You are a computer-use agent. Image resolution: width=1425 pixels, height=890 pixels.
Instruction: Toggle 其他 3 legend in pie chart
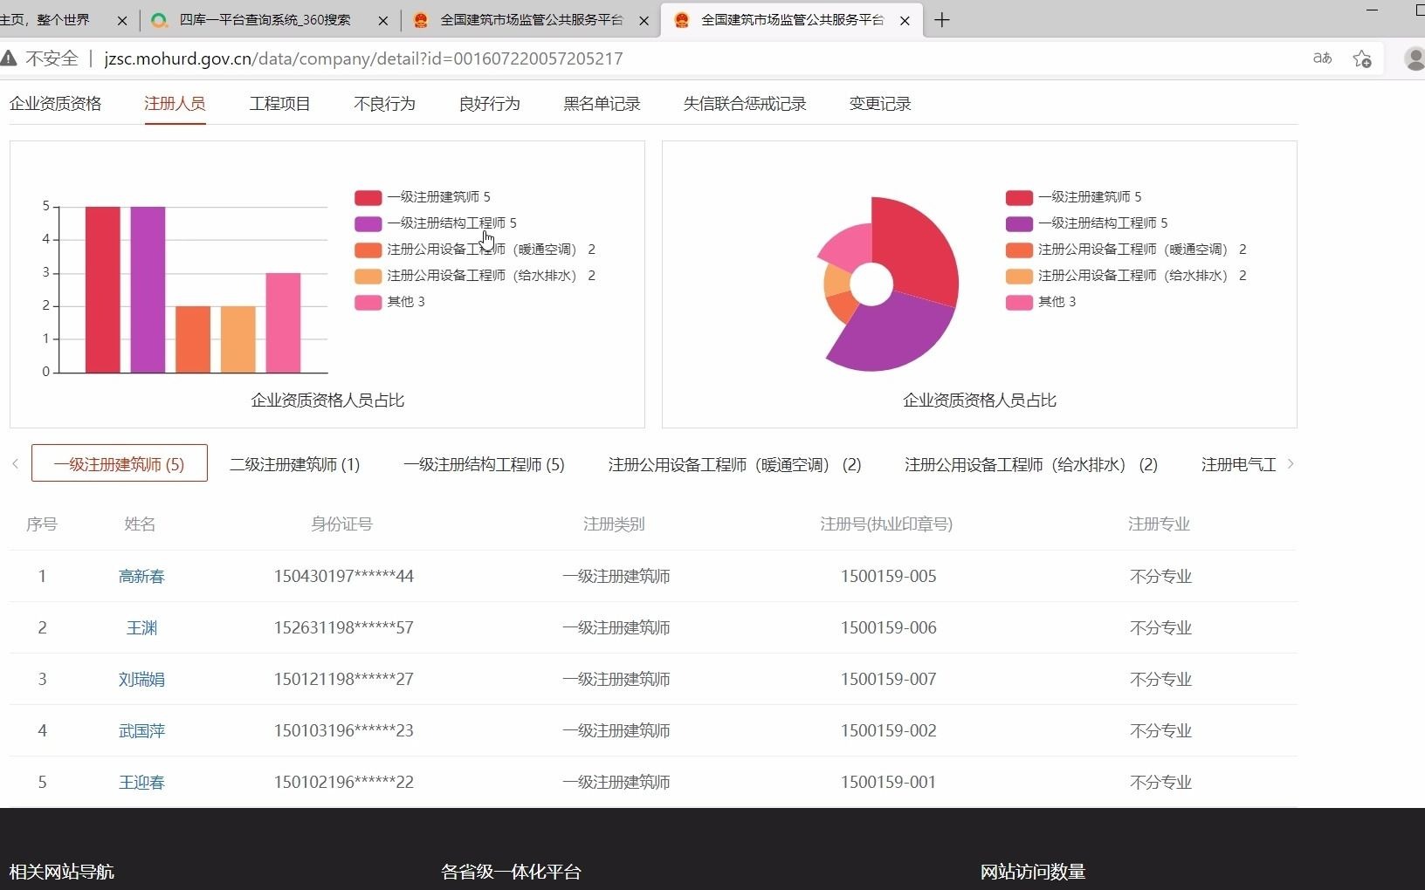(1041, 302)
